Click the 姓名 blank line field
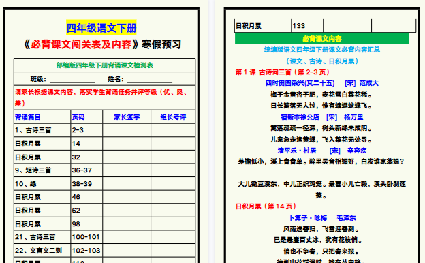This screenshot has width=425, height=263. point(150,80)
